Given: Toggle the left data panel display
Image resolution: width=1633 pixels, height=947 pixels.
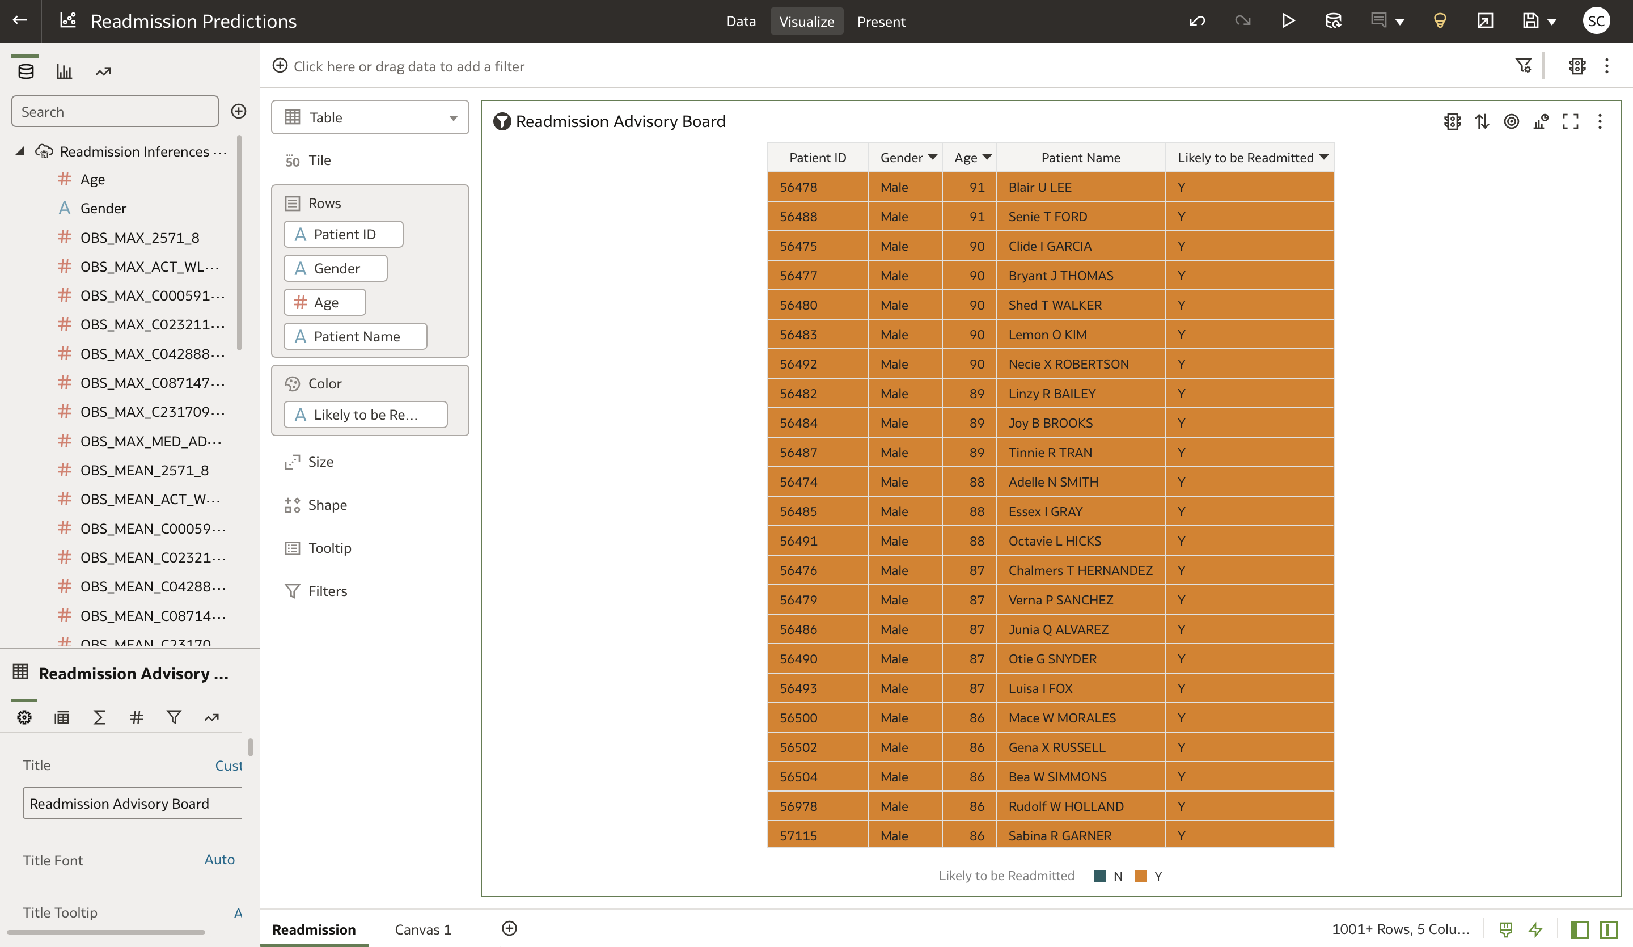Looking at the screenshot, I should coord(1579,929).
